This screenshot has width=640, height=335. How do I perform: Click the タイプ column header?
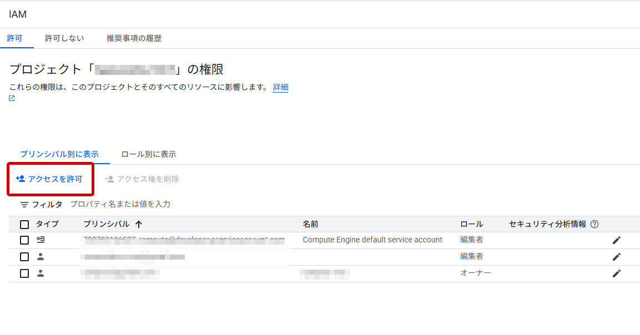(47, 224)
